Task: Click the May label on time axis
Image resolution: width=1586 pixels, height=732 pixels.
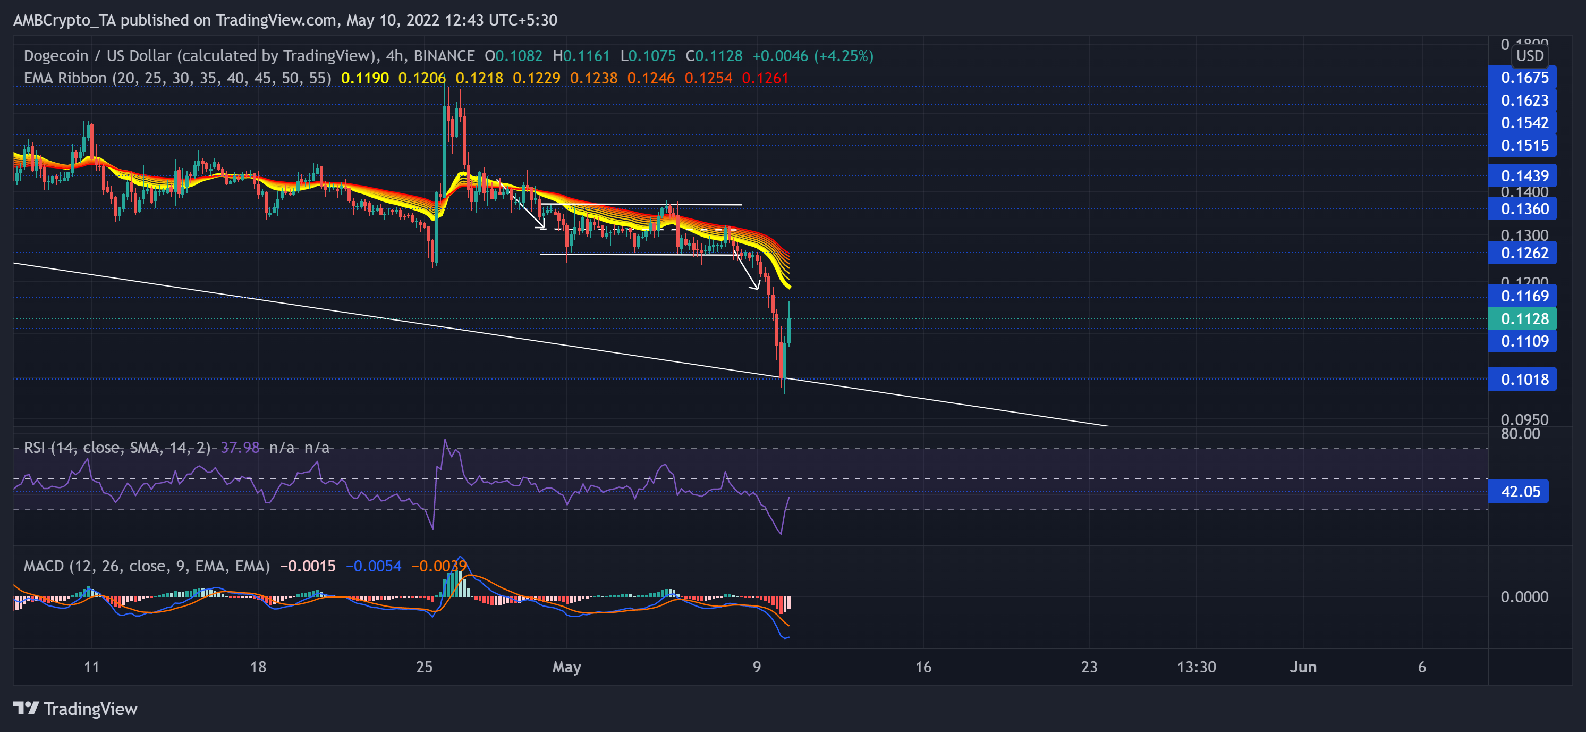Action: (x=566, y=667)
